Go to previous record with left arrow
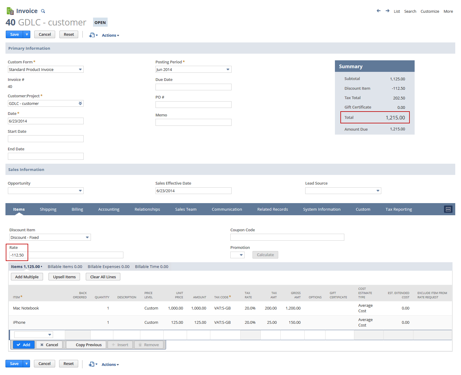Viewport: 461px width, 375px height. point(379,11)
